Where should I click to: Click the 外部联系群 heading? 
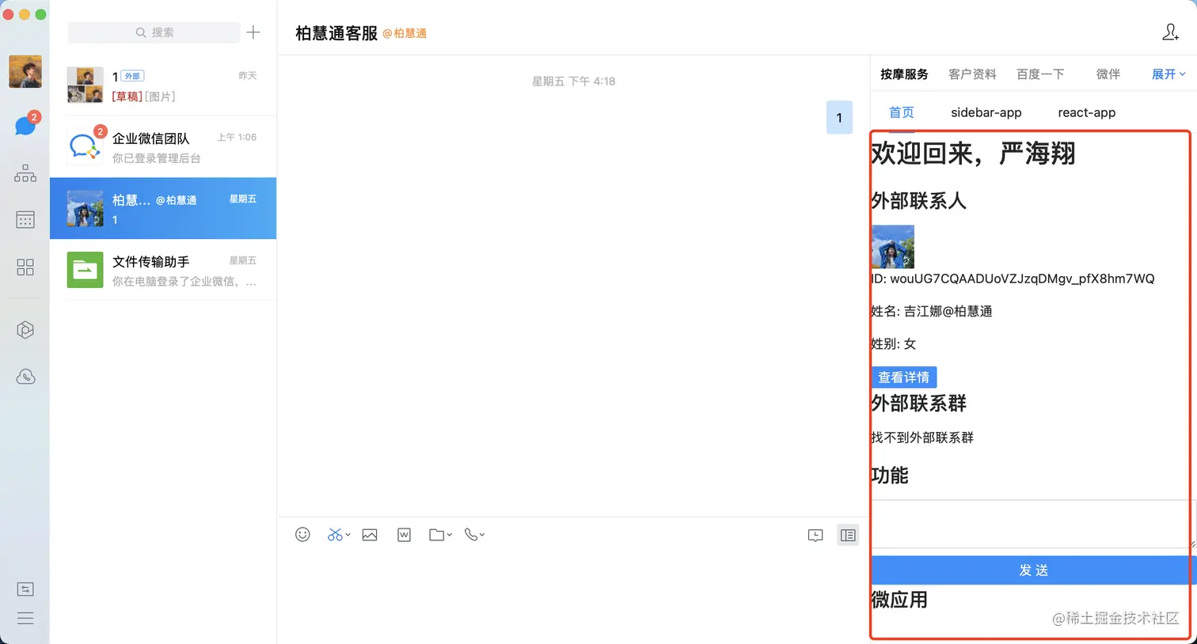(x=918, y=403)
